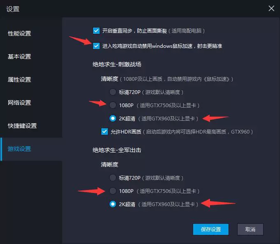Select 标清720P for 全军出击
The width and height of the screenshot is (280, 244).
113,178
